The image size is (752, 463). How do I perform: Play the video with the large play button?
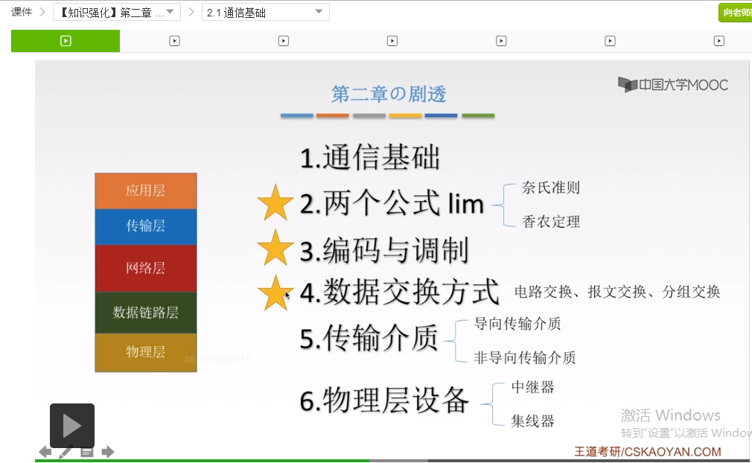(72, 426)
